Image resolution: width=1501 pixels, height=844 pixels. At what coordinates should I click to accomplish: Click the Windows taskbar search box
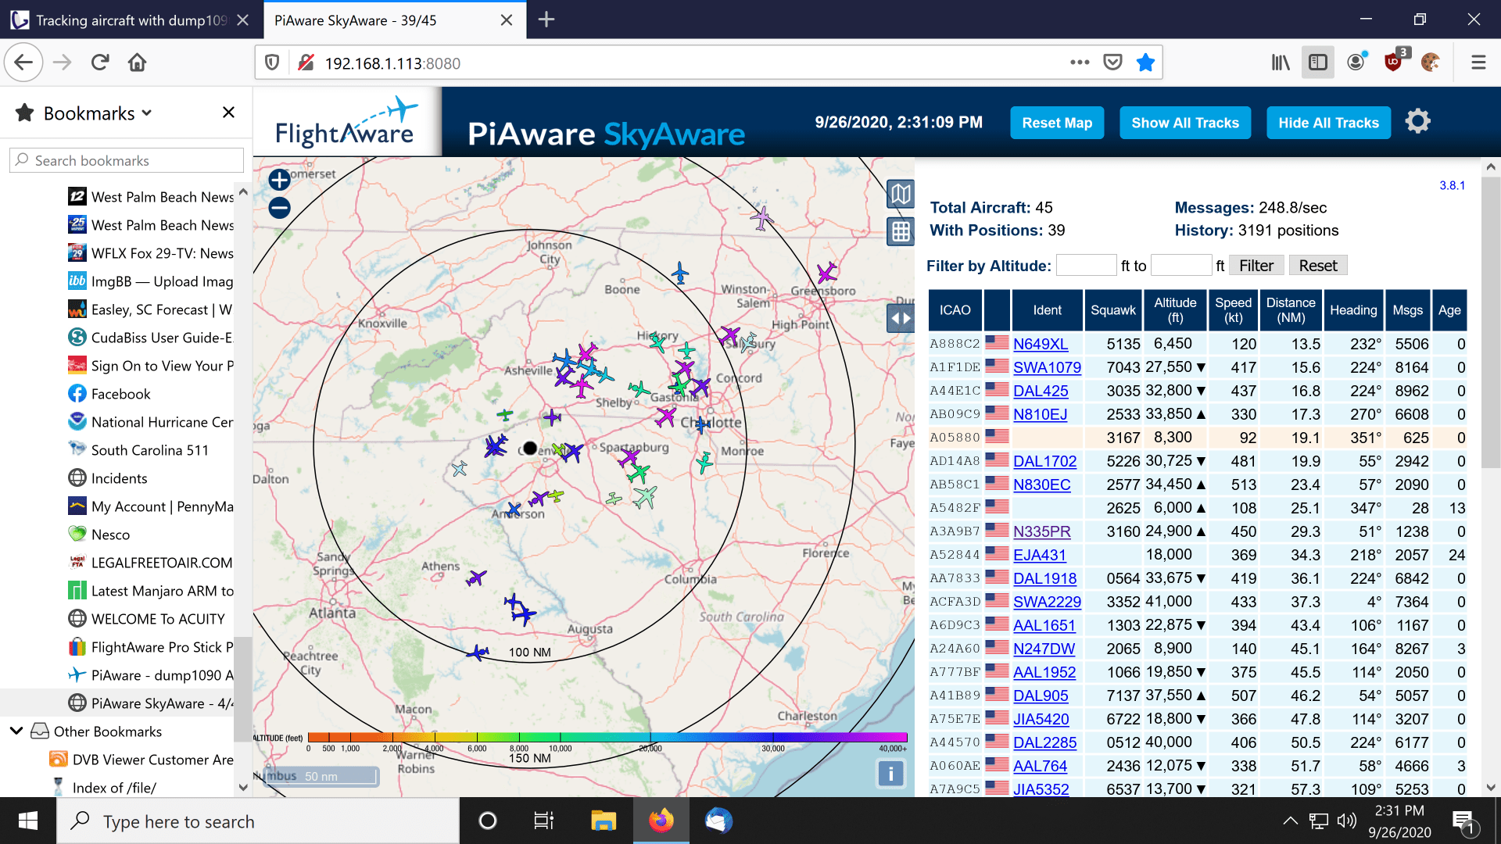pos(258,821)
